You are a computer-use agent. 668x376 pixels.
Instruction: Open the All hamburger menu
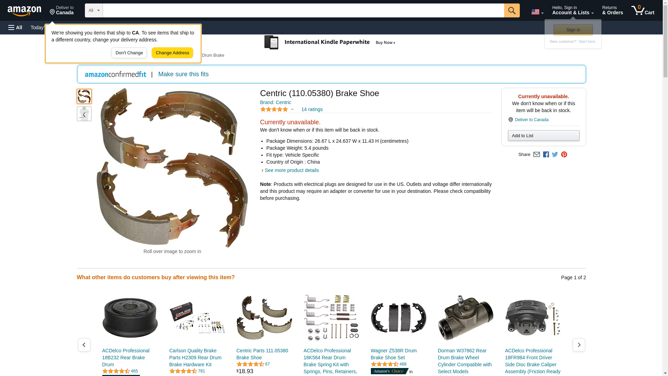click(15, 28)
